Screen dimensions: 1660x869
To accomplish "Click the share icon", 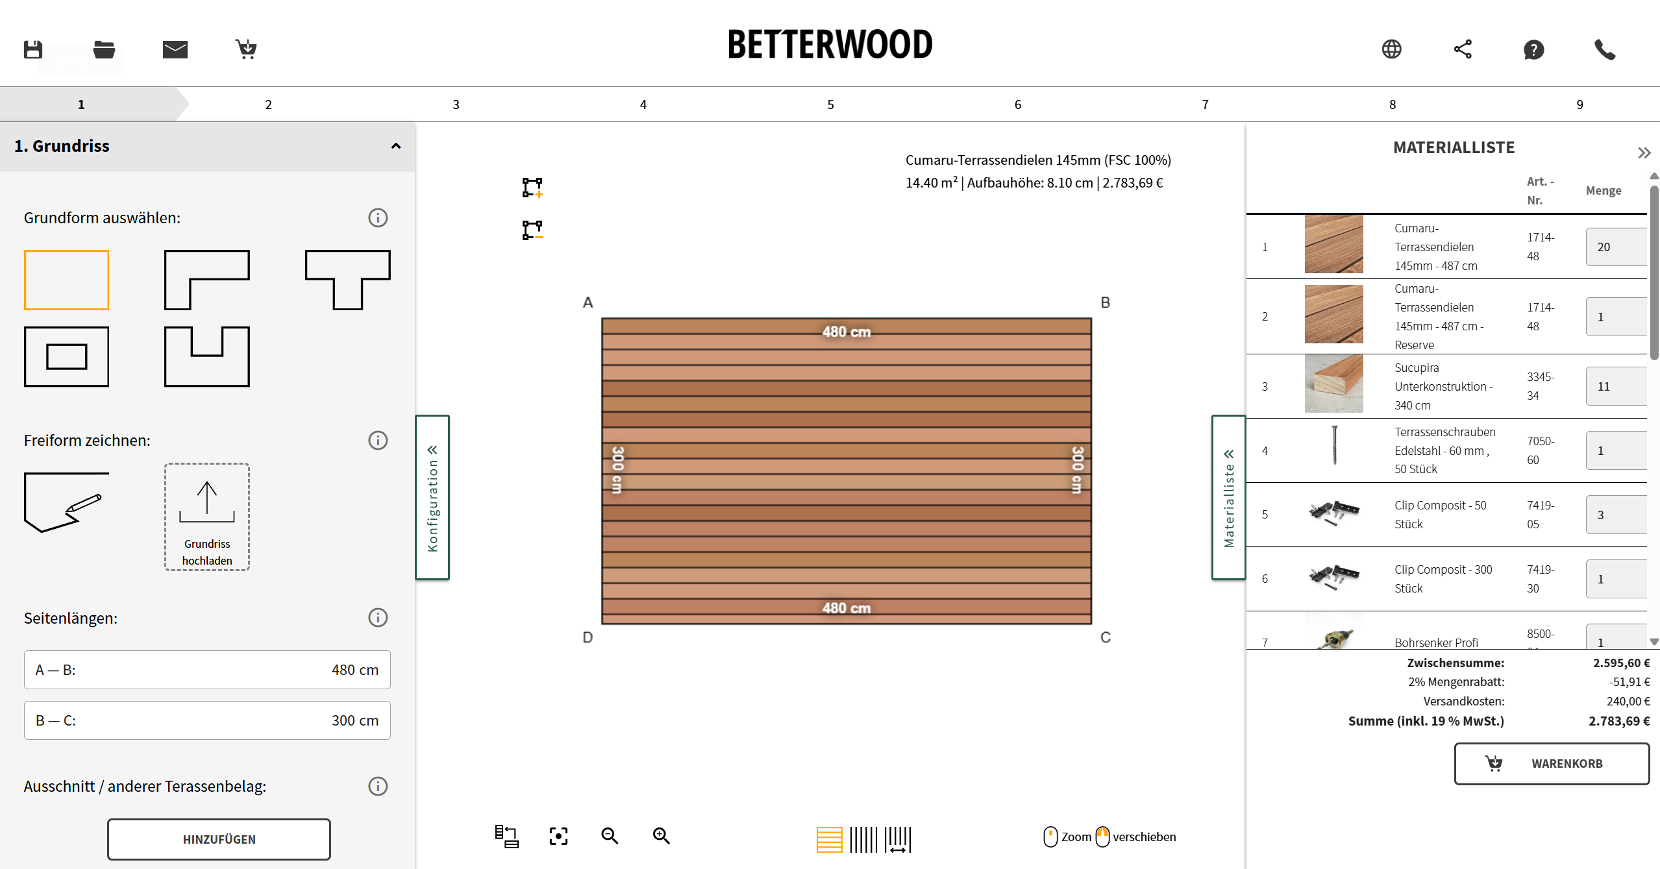I will (x=1463, y=49).
